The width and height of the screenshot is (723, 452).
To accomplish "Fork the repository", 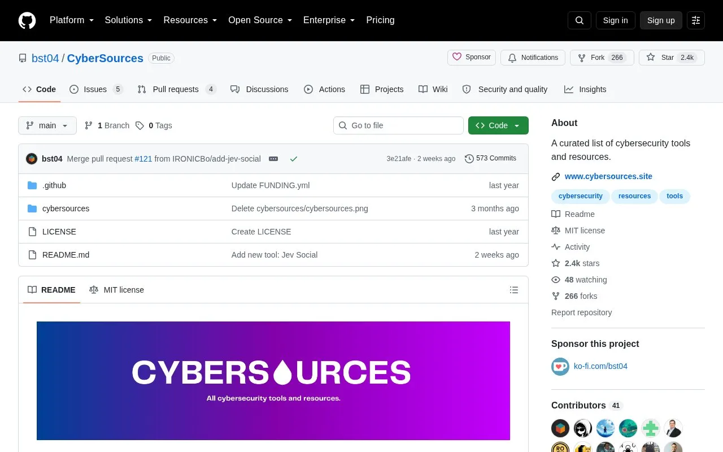I will (x=602, y=58).
